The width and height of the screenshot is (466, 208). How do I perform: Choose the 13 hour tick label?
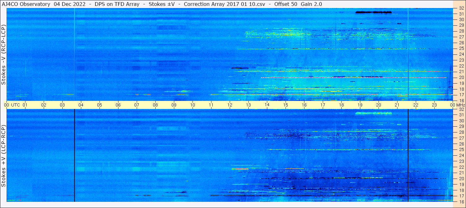point(248,105)
